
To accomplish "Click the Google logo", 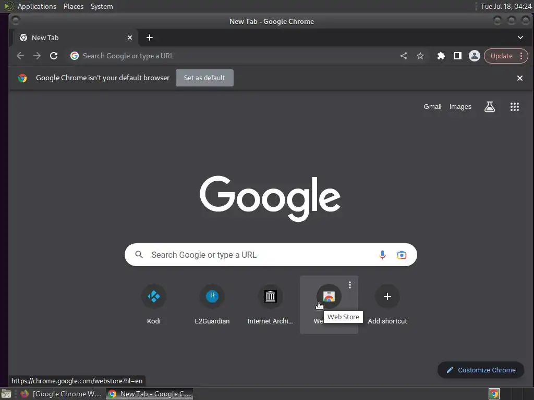I will (x=270, y=198).
